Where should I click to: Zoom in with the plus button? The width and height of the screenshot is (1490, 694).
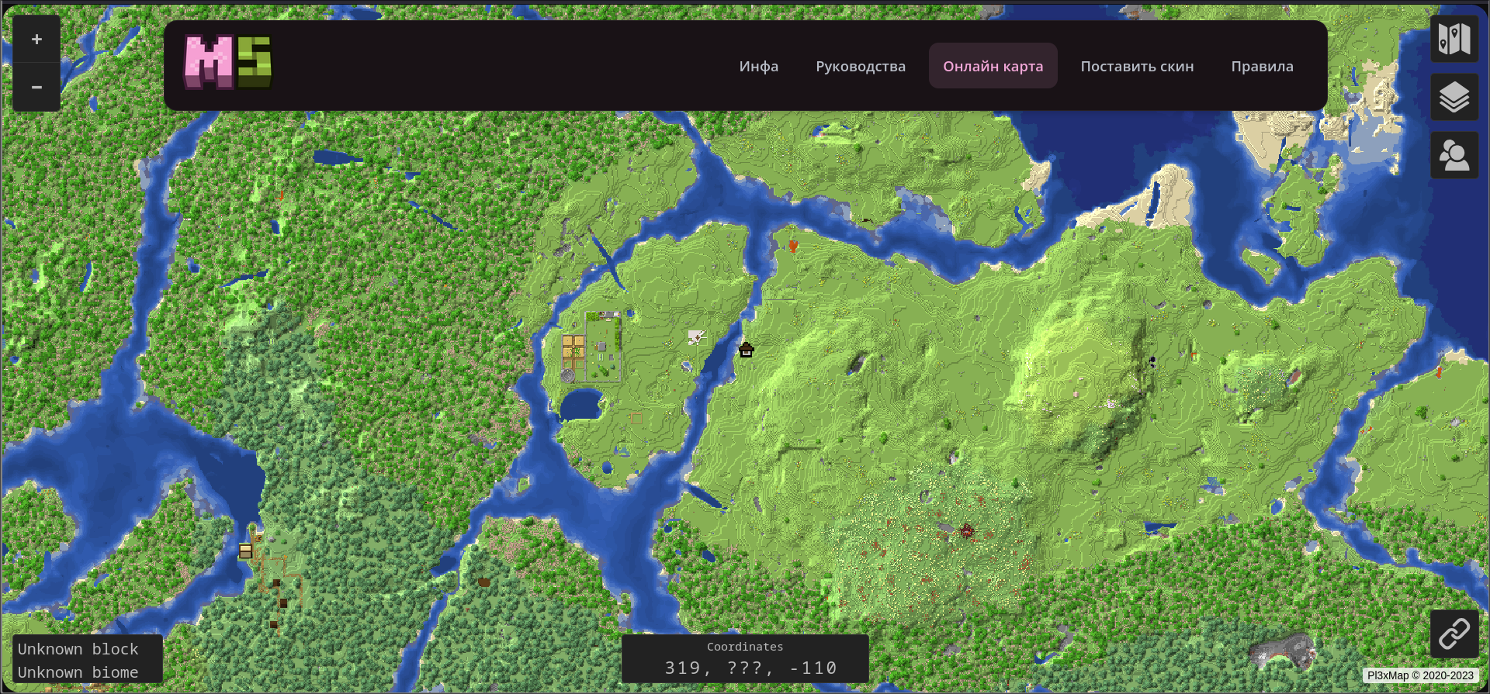(36, 39)
